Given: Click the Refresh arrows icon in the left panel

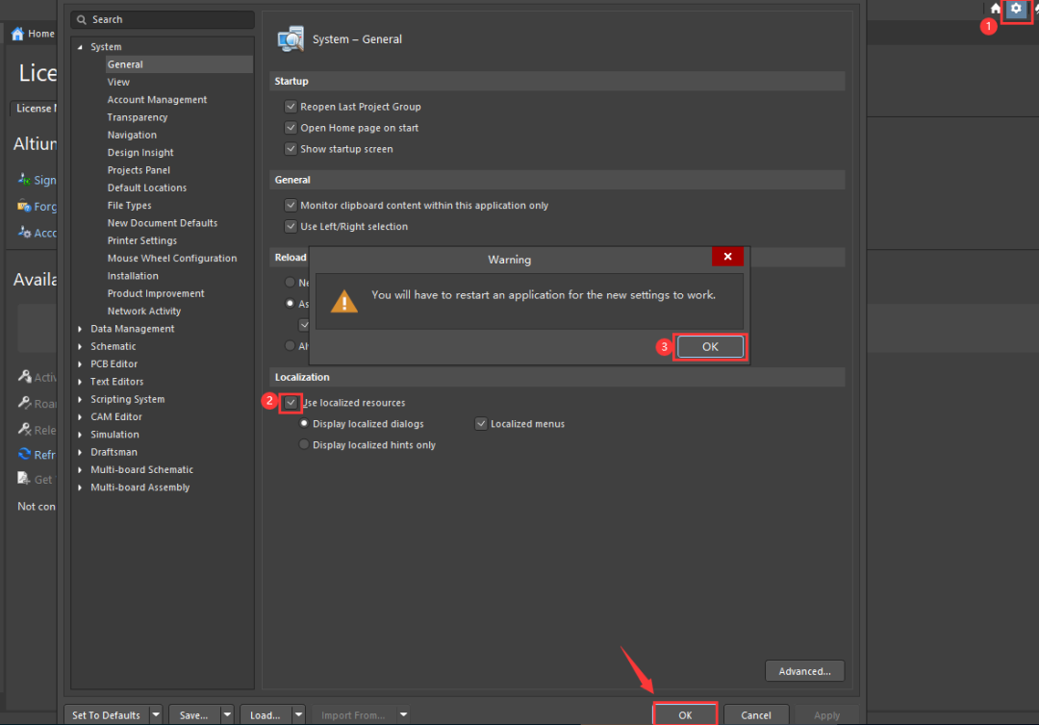Looking at the screenshot, I should [25, 455].
